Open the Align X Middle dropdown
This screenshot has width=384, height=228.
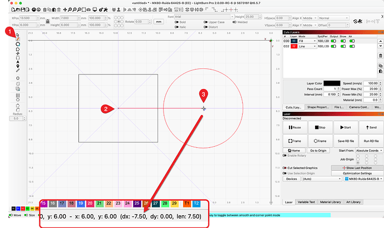[310, 18]
